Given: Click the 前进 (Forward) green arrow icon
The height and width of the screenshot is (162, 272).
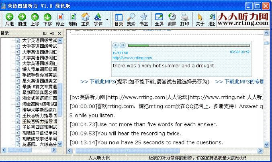Looking at the screenshot, I should [x=22, y=17].
